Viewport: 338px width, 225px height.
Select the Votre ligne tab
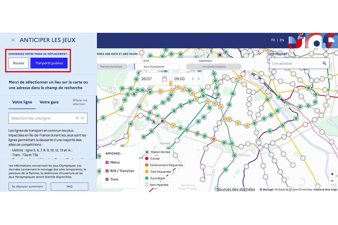[x=22, y=102]
